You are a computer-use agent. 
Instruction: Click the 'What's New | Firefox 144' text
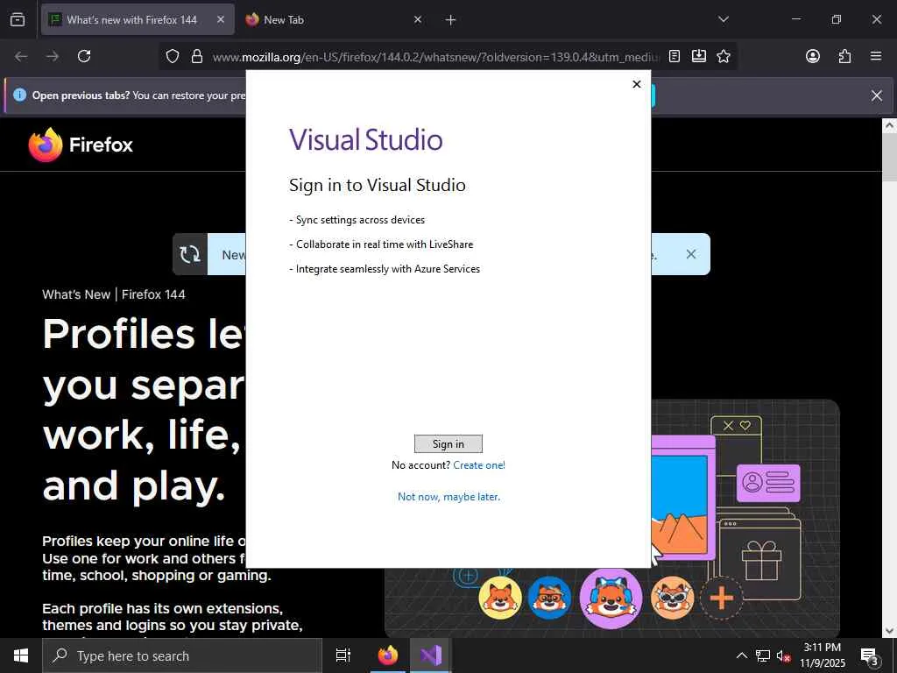tap(114, 294)
